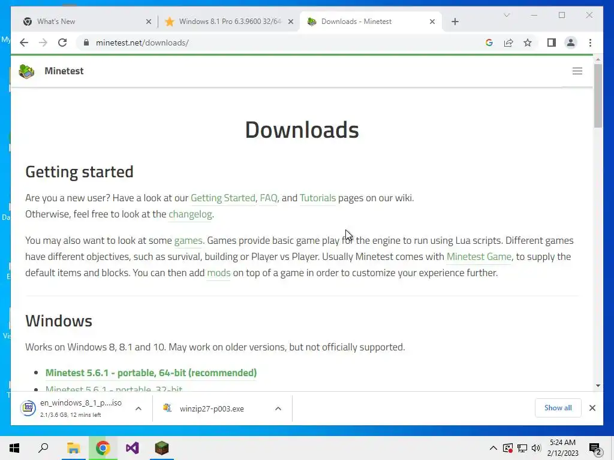Screen dimensions: 614x460
Task: Click the en_windows_8_1 iso download item
Action: tap(74, 408)
